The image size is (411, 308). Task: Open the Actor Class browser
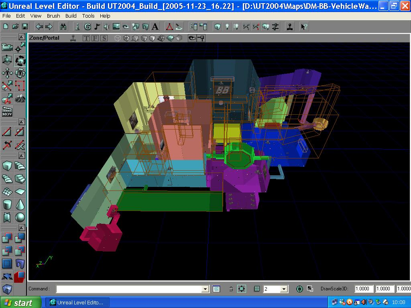tap(77, 26)
